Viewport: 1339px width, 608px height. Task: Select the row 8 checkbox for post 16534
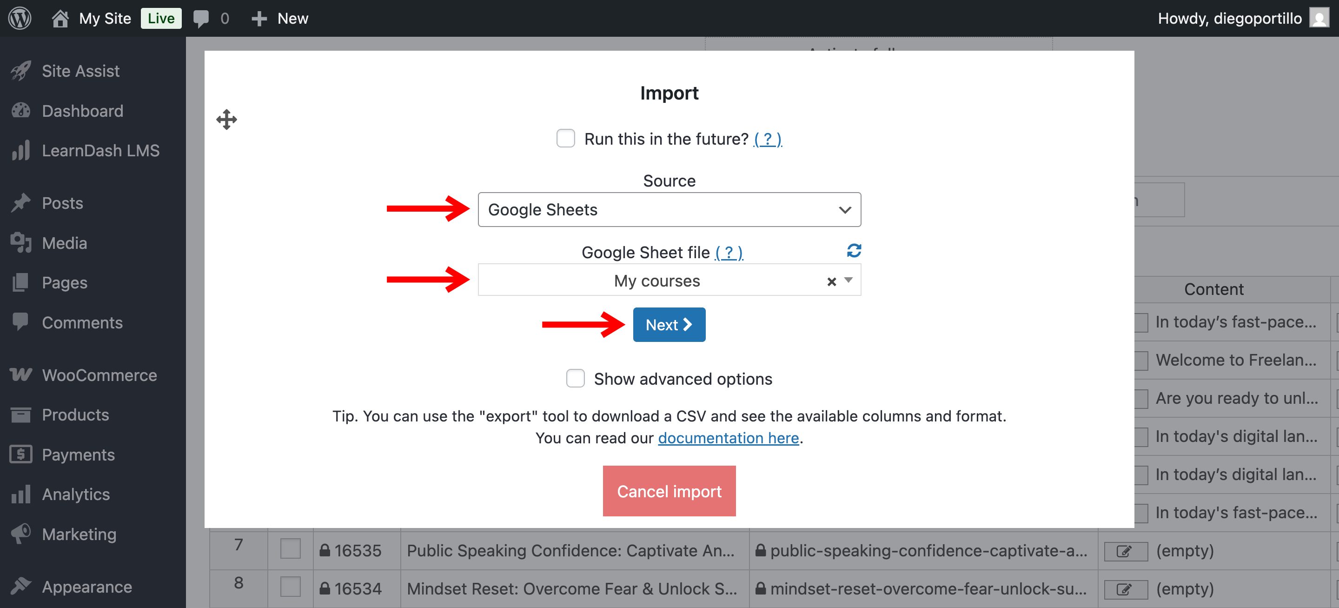(290, 588)
